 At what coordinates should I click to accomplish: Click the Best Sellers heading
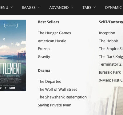[x=49, y=22]
